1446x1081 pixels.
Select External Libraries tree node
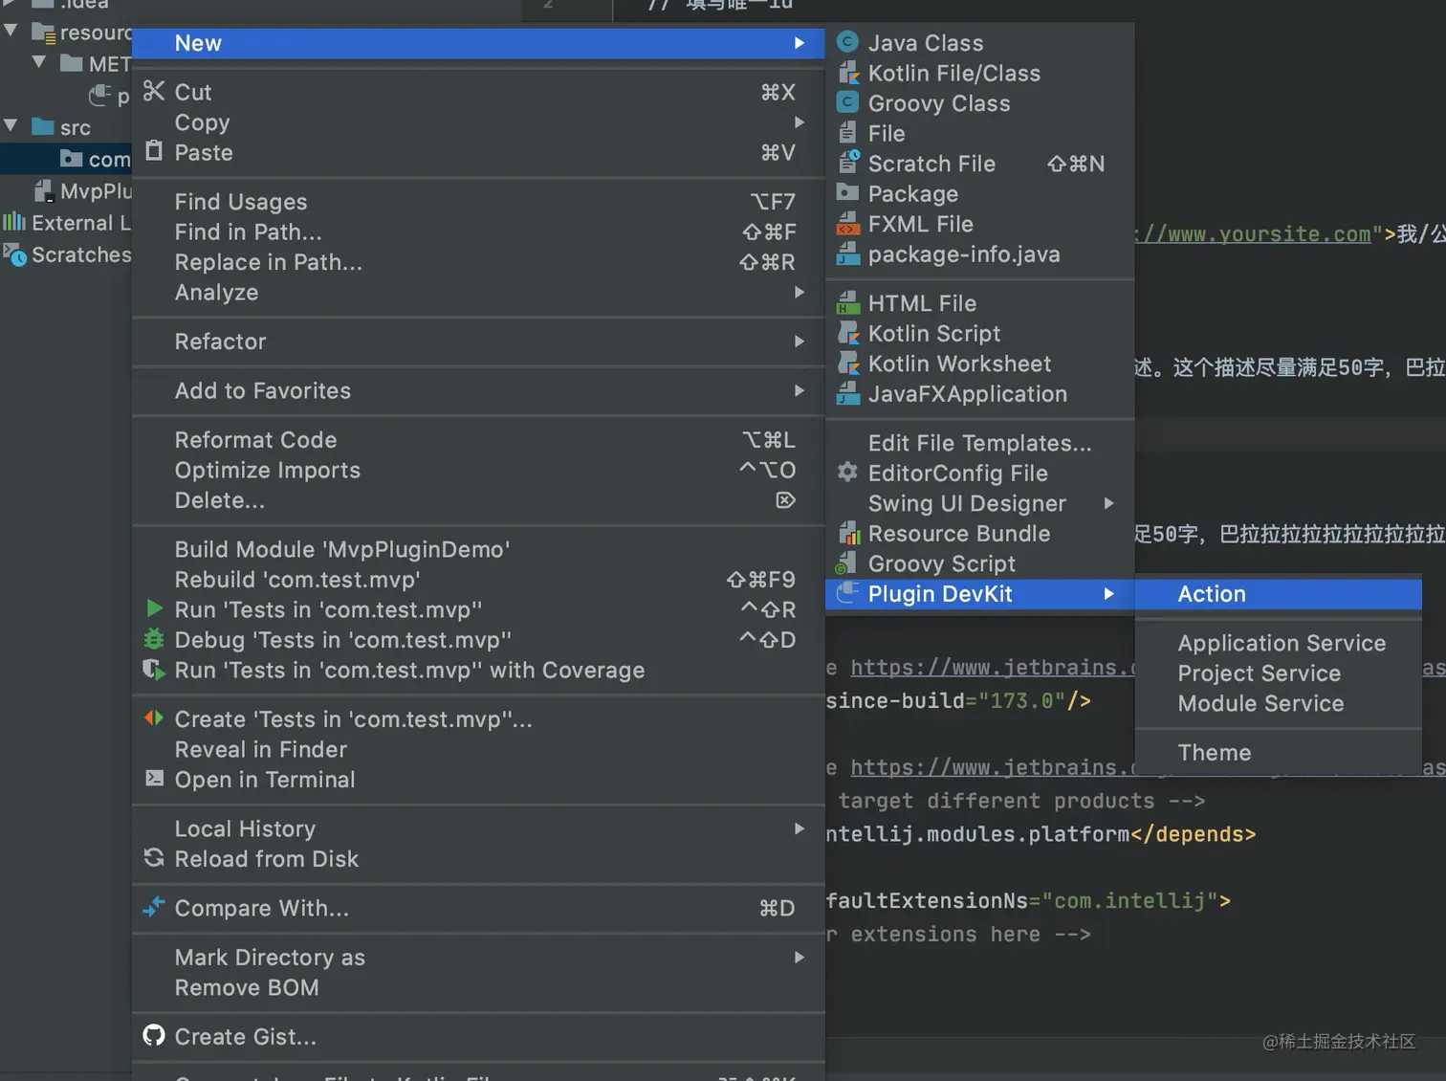(67, 222)
